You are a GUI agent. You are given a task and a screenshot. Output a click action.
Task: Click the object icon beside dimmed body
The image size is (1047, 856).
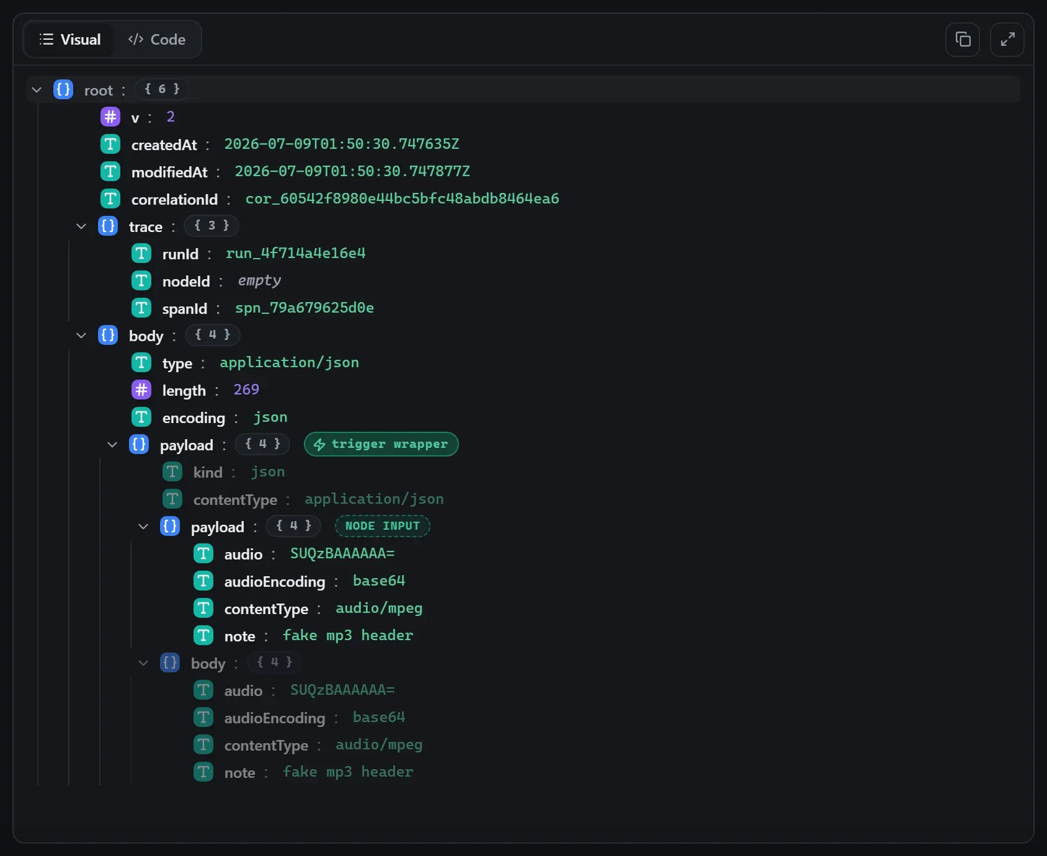click(x=170, y=662)
